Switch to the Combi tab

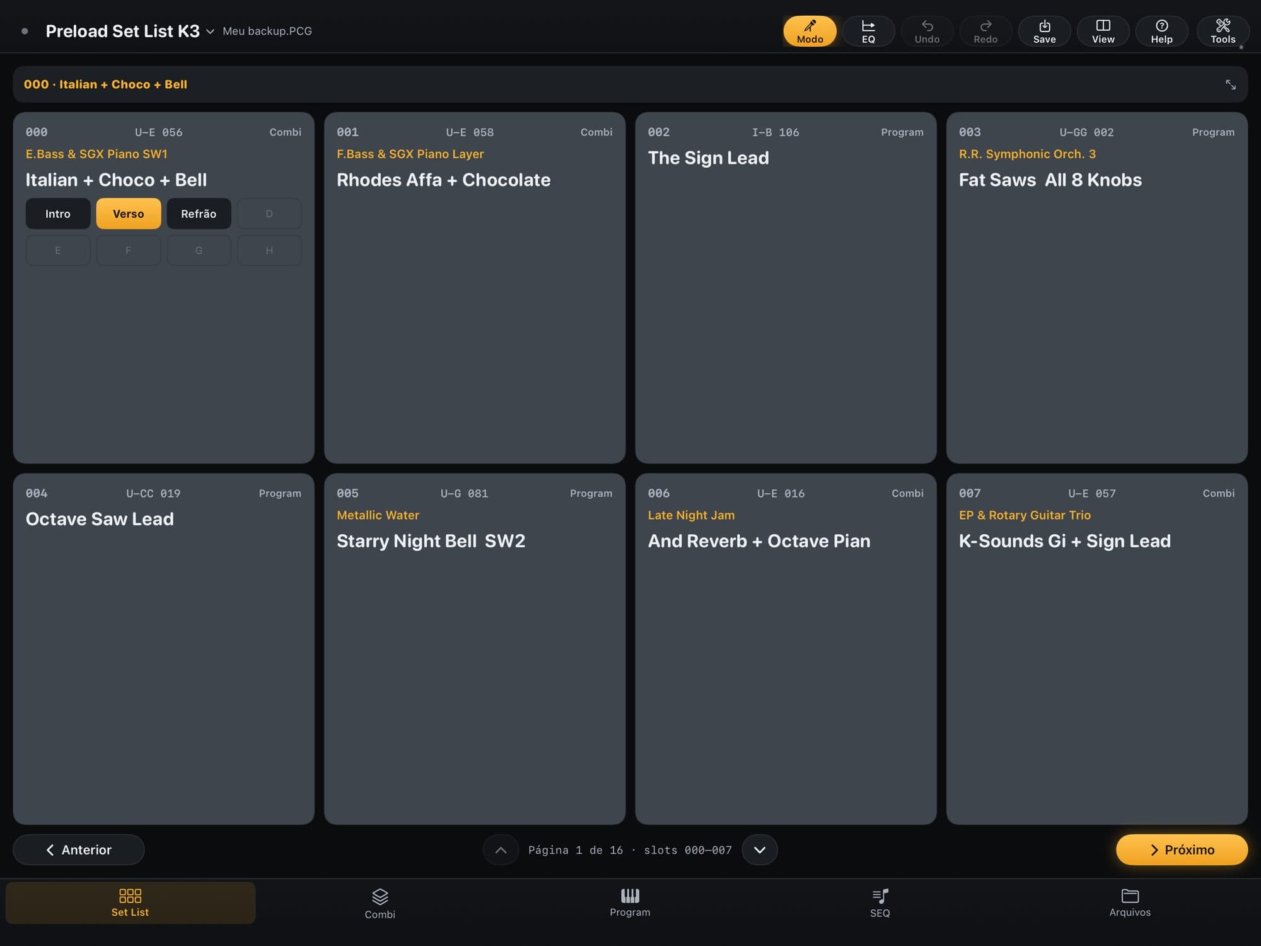point(380,903)
